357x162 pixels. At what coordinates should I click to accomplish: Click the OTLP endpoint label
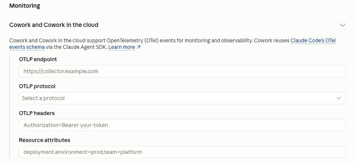[38, 59]
